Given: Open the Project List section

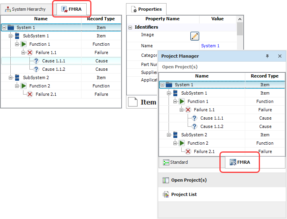Looking at the screenshot, I should [184, 195].
